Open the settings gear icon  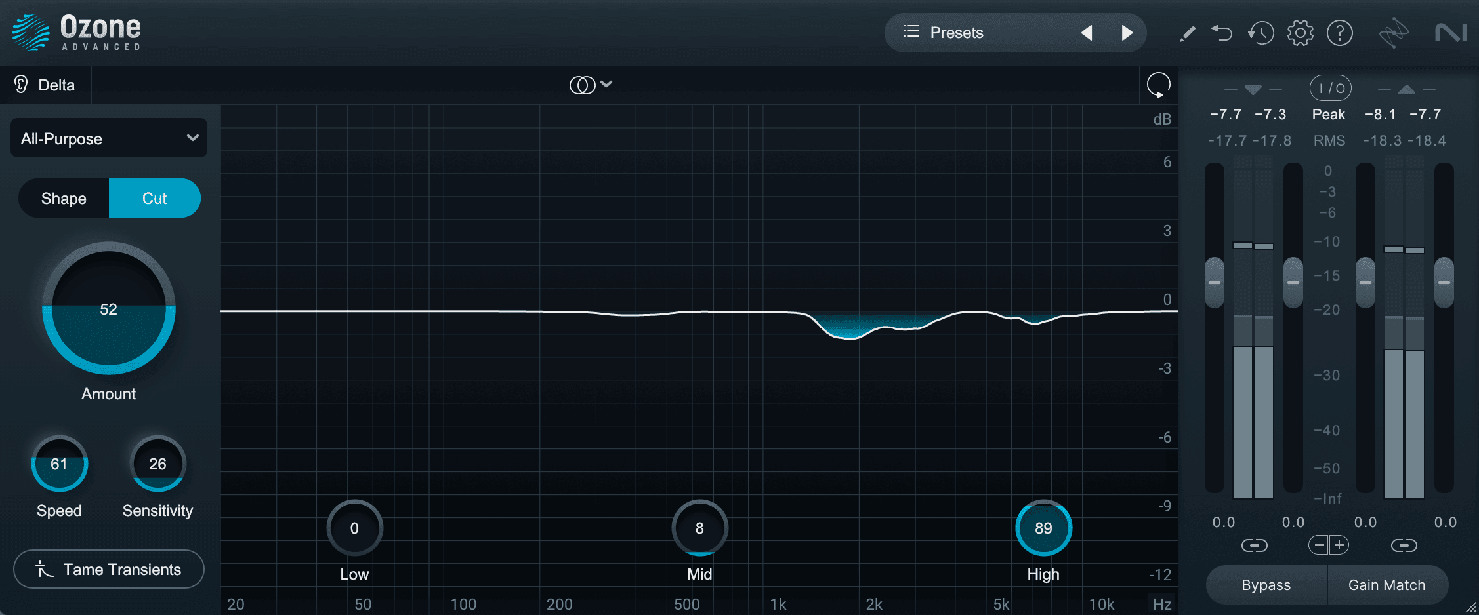tap(1300, 33)
